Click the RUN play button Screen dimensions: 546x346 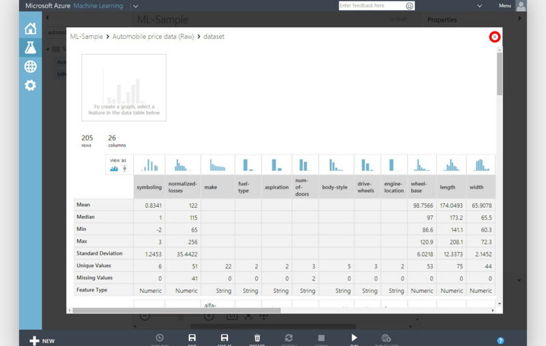click(x=354, y=338)
